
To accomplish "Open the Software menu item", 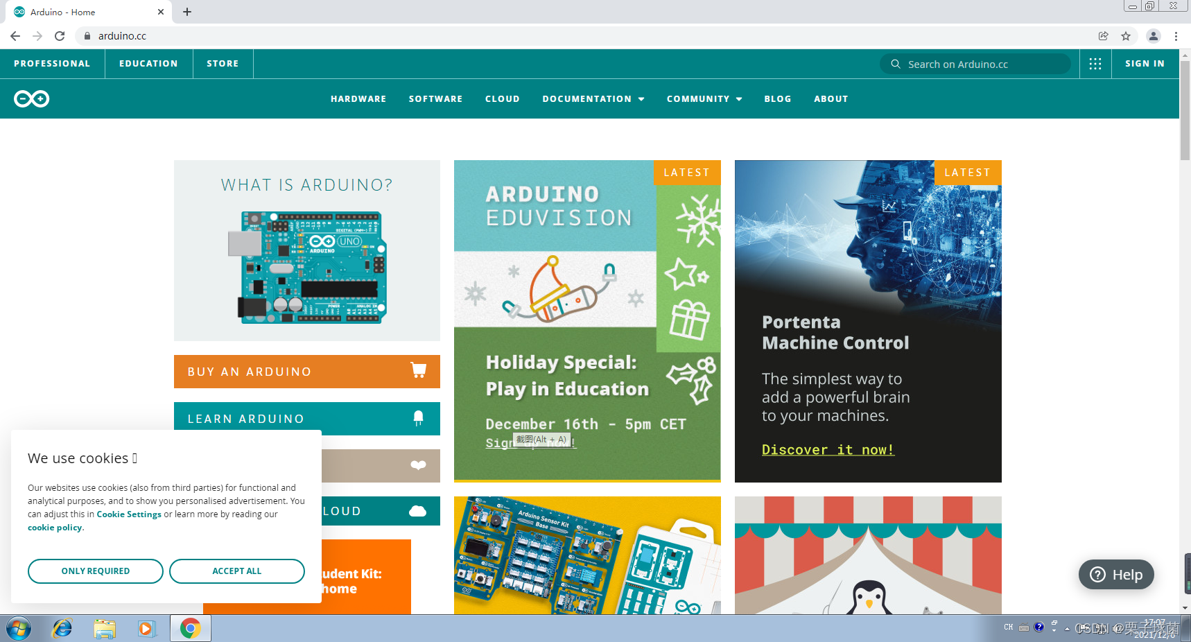I will coord(435,99).
